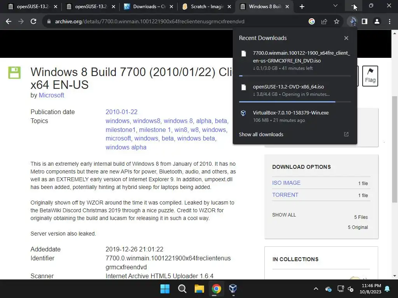The width and height of the screenshot is (398, 298).
Task: Click the site lock icon
Action: click(x=49, y=22)
